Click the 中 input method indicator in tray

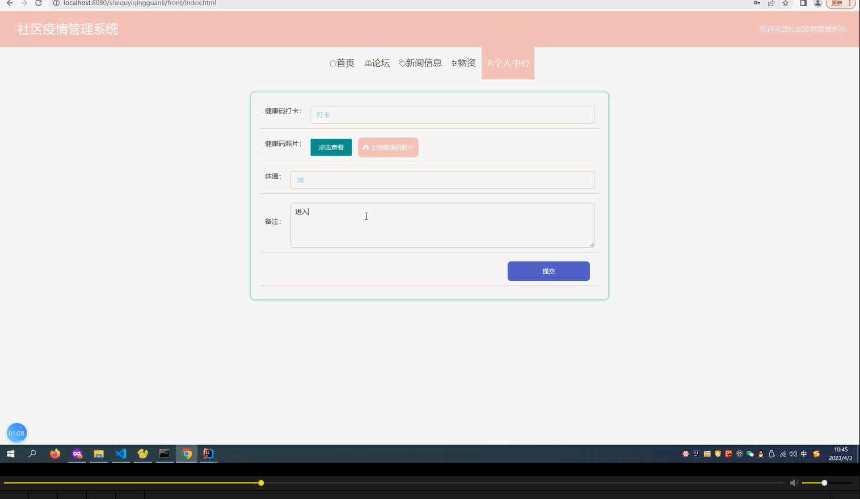click(x=804, y=454)
